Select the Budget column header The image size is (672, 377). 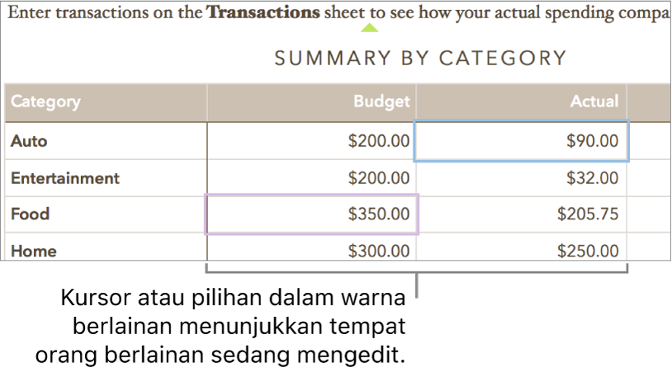[x=311, y=101]
